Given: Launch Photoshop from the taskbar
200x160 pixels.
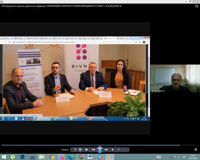Looking at the screenshot, I should coord(23,157).
